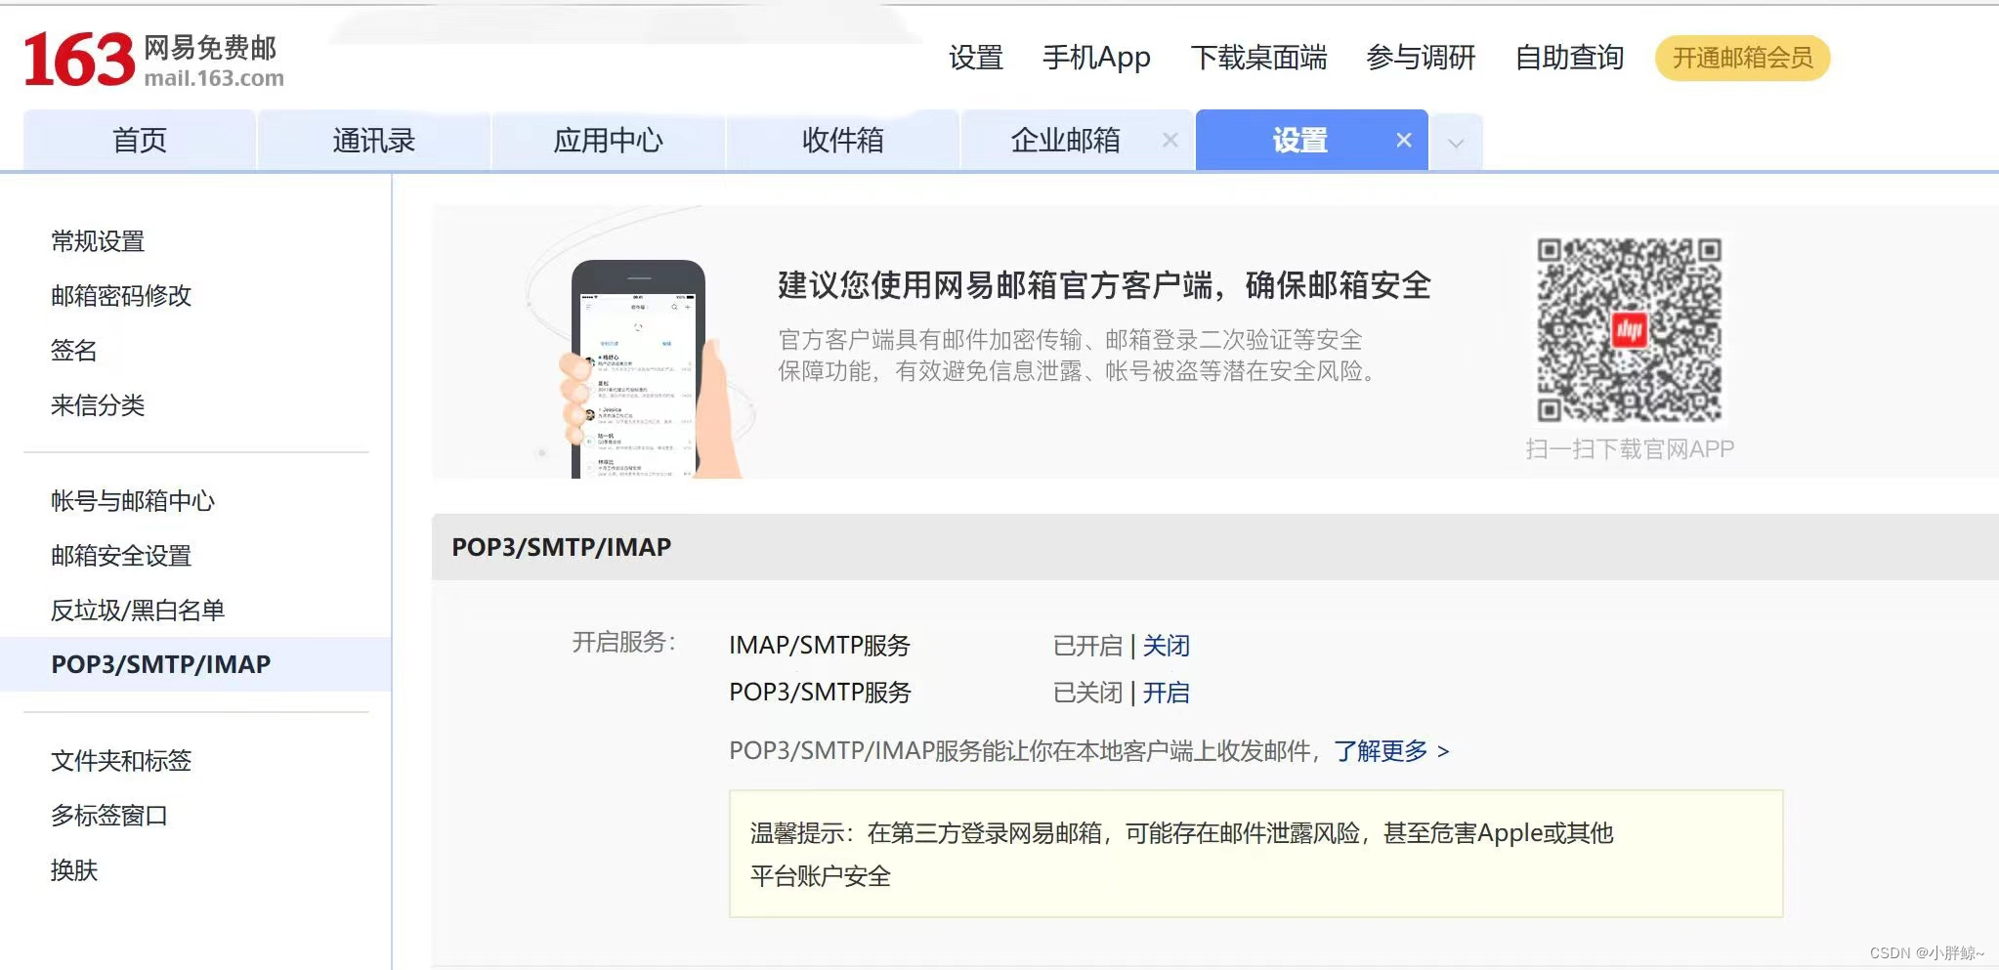Screen dimensions: 1999x970
Task: Open 帐号与邮箱中心
Action: point(133,501)
